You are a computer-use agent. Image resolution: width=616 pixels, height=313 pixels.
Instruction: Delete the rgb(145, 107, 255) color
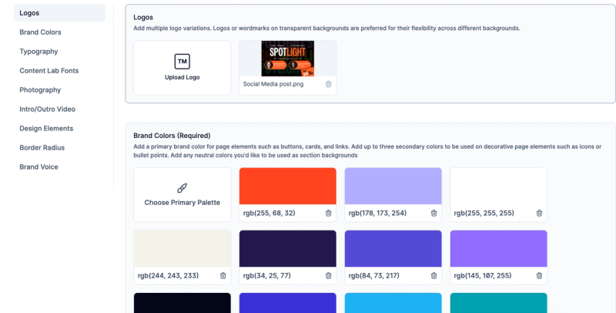(x=540, y=276)
